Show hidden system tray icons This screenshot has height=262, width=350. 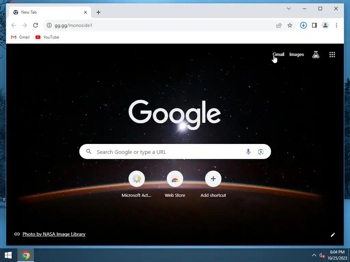coord(314,255)
